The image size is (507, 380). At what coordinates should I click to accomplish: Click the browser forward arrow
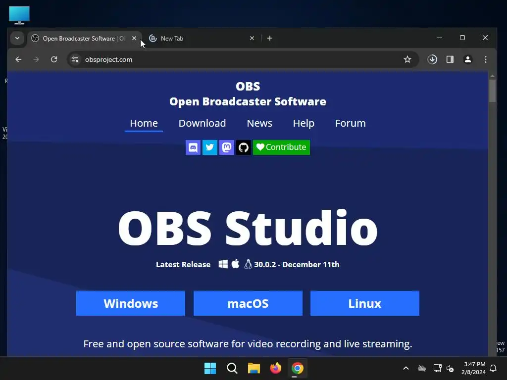36,59
